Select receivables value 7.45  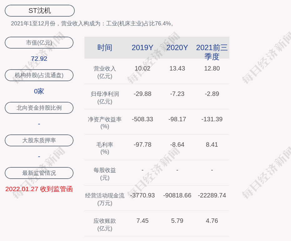click(142, 221)
